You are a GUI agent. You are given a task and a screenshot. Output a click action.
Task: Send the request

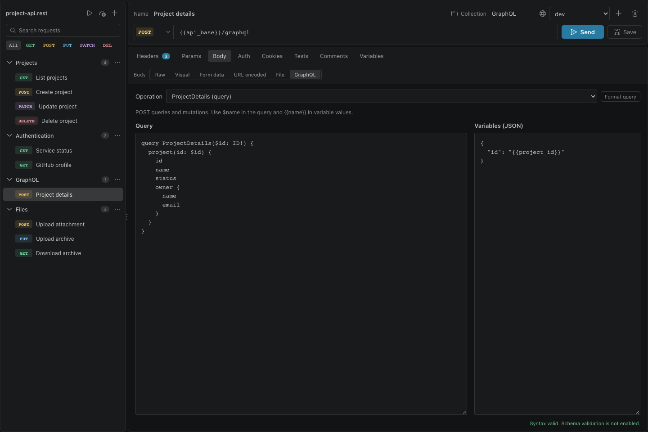(x=583, y=32)
